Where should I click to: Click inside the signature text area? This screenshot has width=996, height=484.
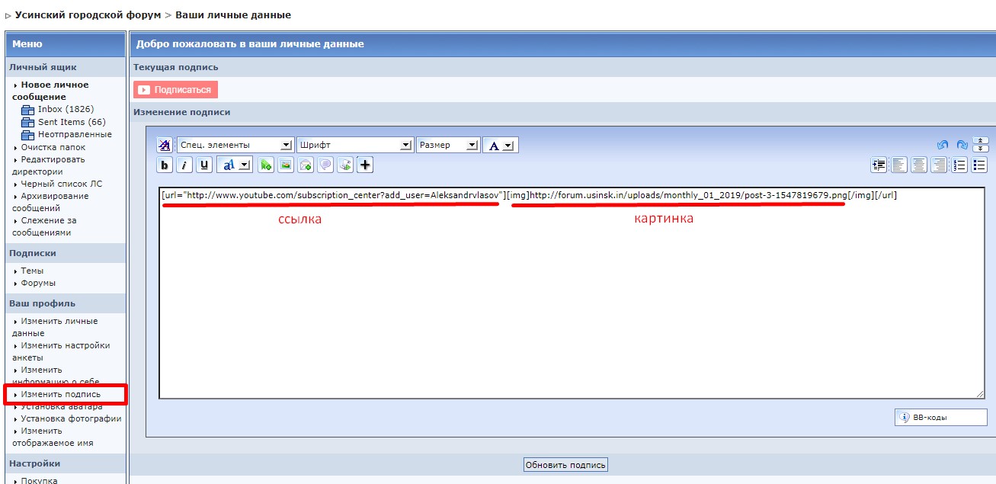(x=572, y=305)
